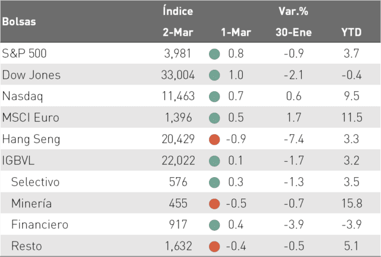Click the red dot in the Resto row
This screenshot has height=257, width=381.
(214, 246)
